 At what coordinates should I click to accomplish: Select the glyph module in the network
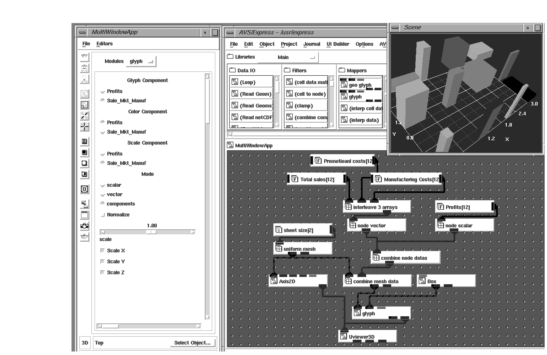[x=368, y=313]
